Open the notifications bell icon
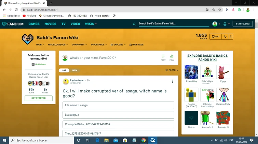 coord(225,24)
